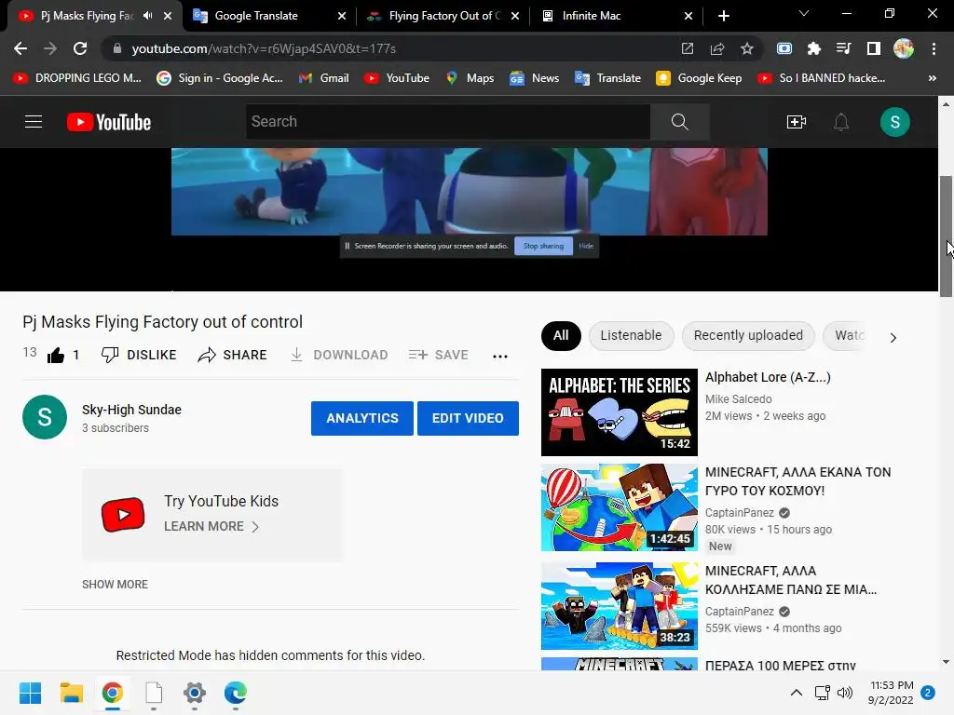The height and width of the screenshot is (715, 954).
Task: Open the Mike Salcedo channel name
Action: (x=738, y=398)
